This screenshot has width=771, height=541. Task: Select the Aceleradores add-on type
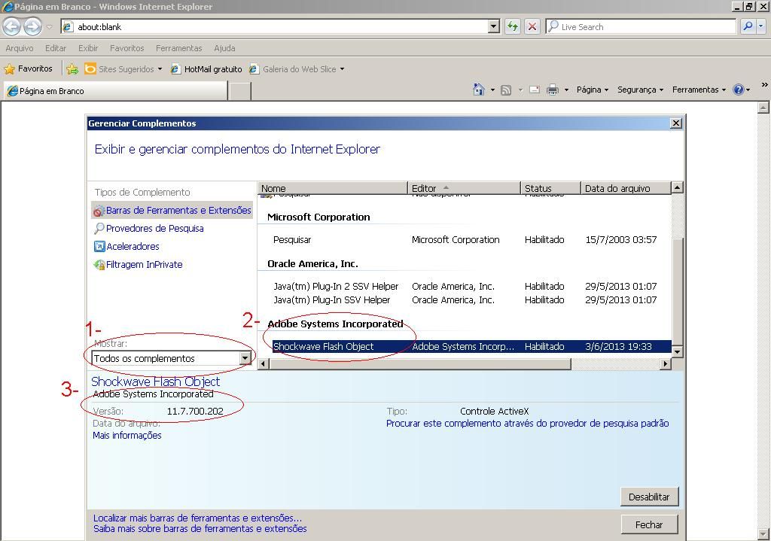pos(126,246)
